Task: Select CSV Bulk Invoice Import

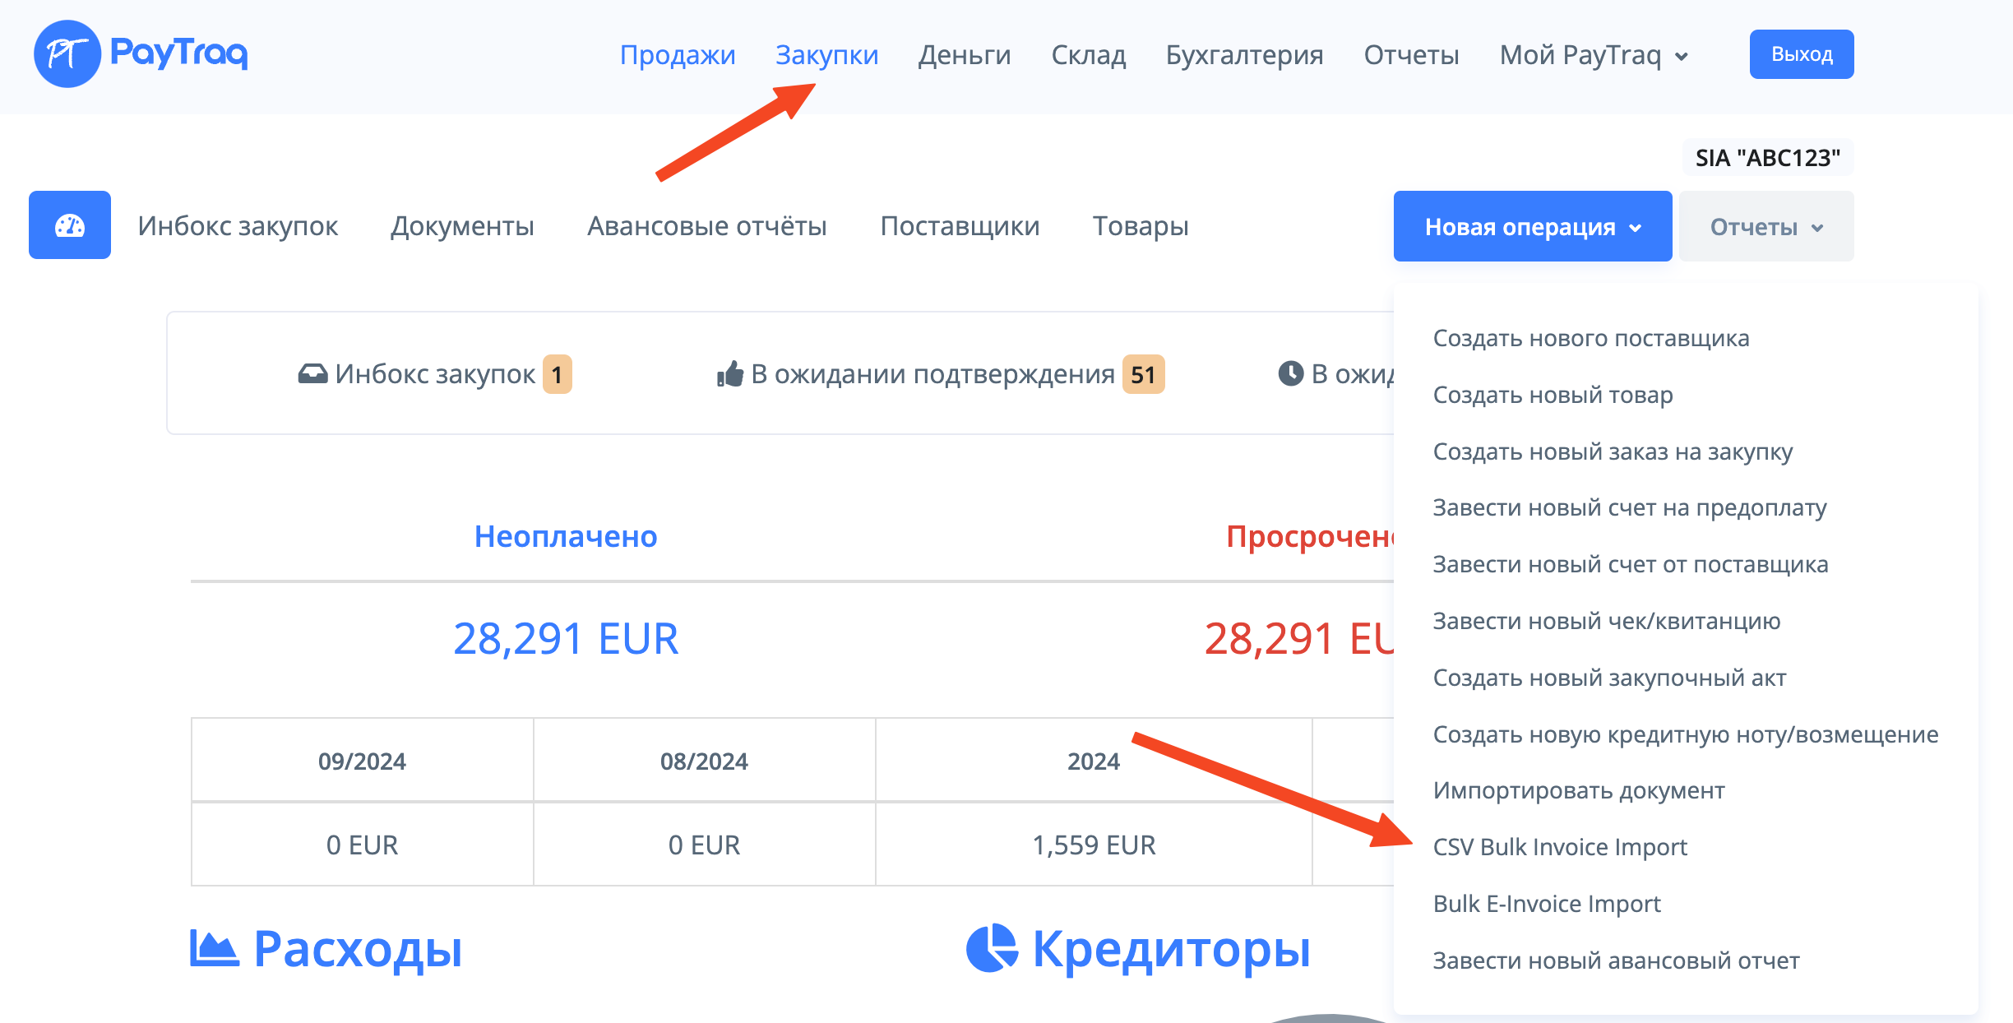Action: [x=1559, y=847]
